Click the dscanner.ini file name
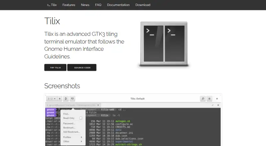266x146 pixels. point(124,133)
